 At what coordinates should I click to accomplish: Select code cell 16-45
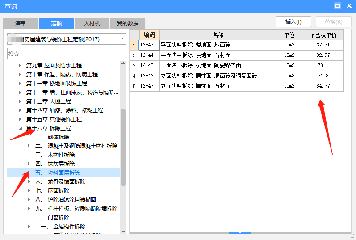149,65
